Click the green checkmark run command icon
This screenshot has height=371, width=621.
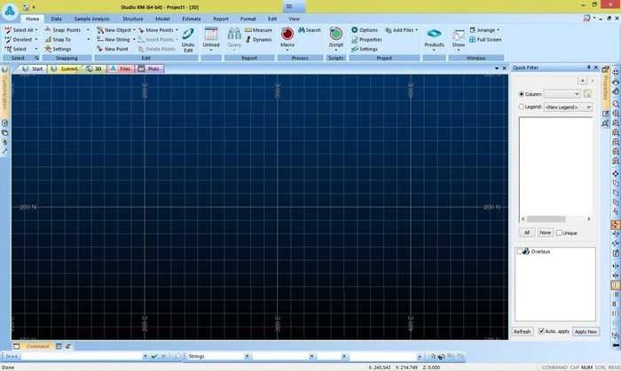pyautogui.click(x=154, y=356)
